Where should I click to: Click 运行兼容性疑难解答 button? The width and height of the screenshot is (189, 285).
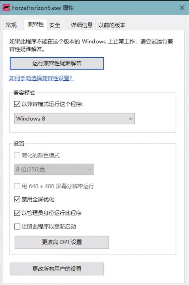[57, 63]
